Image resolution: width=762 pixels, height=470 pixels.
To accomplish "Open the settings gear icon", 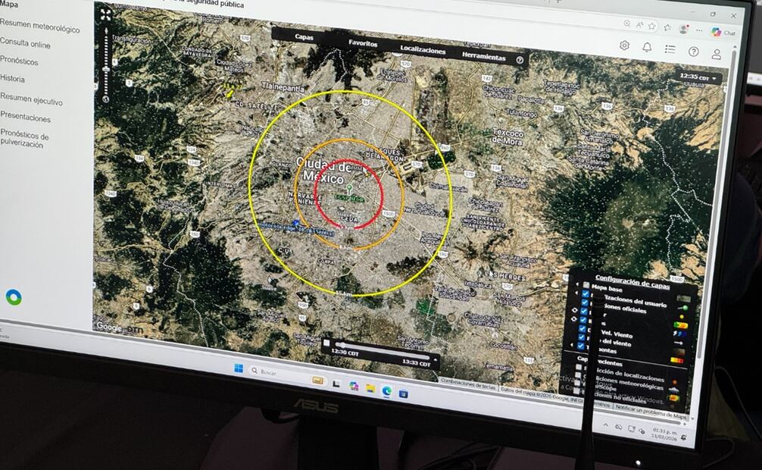I will [624, 45].
